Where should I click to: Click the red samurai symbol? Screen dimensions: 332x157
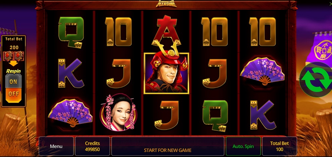point(166,73)
